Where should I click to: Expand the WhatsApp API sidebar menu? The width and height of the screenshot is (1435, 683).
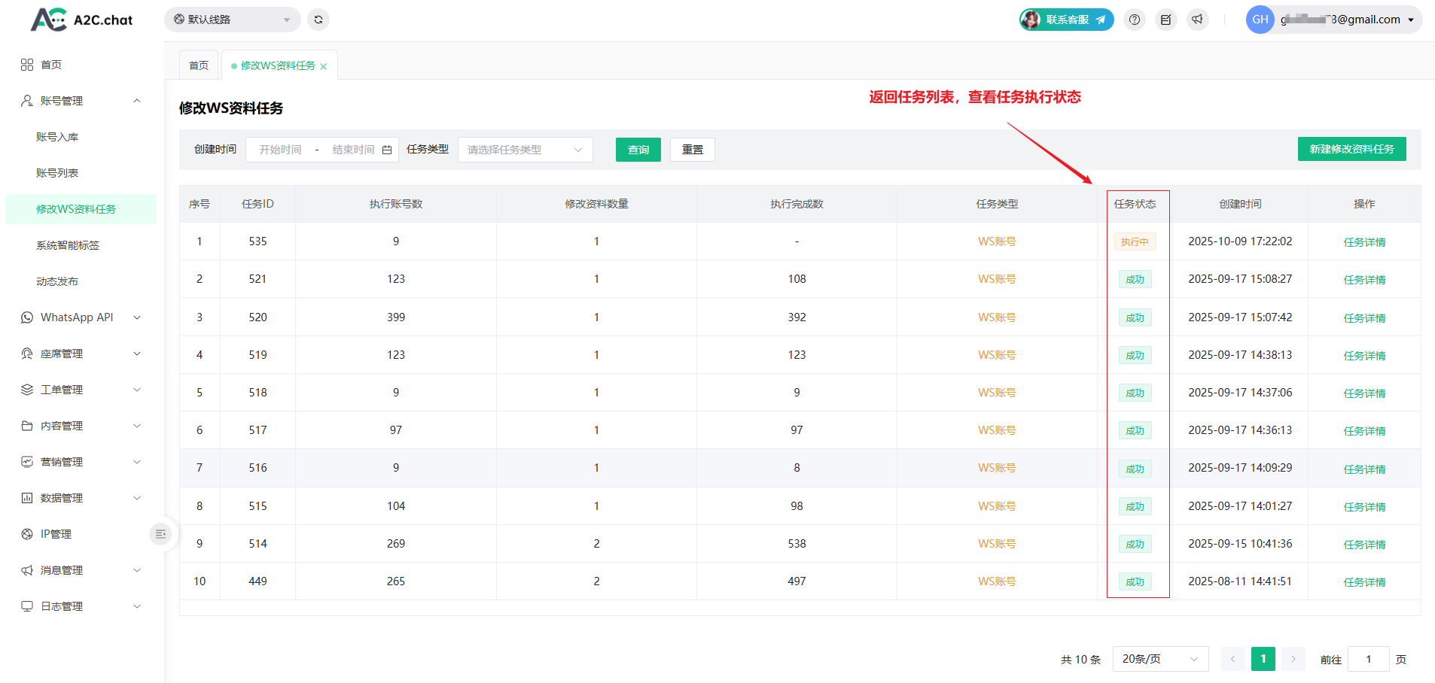click(81, 317)
